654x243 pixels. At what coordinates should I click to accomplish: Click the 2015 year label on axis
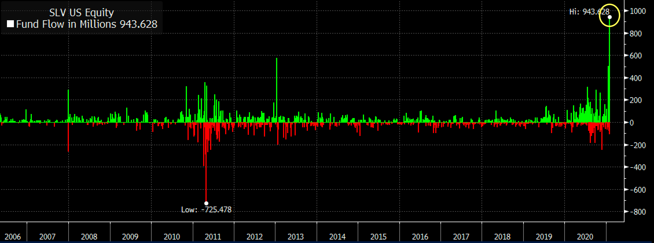pyautogui.click(x=379, y=237)
